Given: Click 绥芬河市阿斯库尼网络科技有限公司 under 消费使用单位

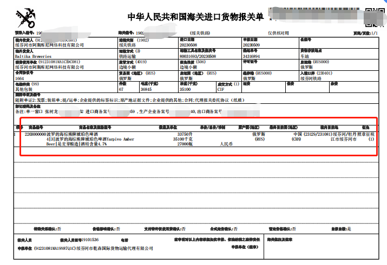Looking at the screenshot, I should click(49, 67).
